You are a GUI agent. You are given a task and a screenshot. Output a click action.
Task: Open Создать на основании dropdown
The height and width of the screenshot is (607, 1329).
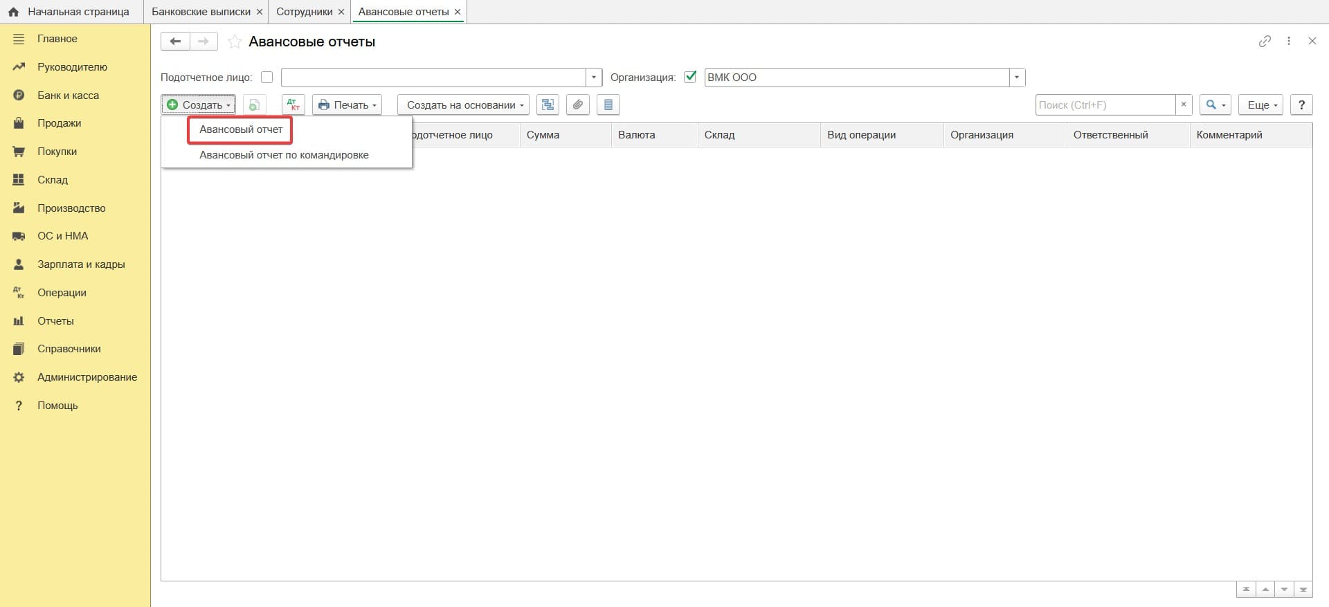tap(464, 105)
